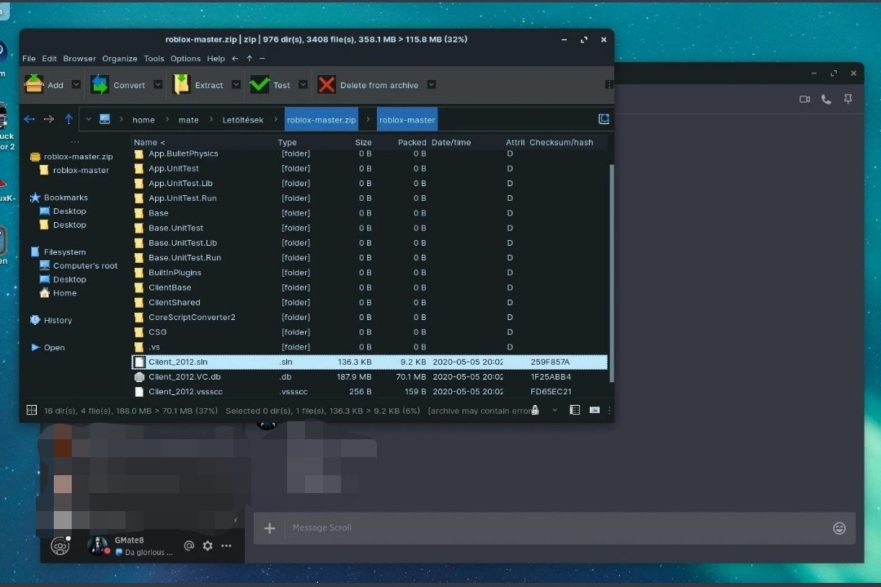Click the Test toolbar button

[270, 85]
